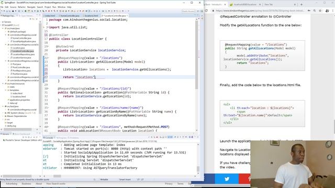Open the Edit menu
335x188 pixels.
pyautogui.click(x=7, y=7)
